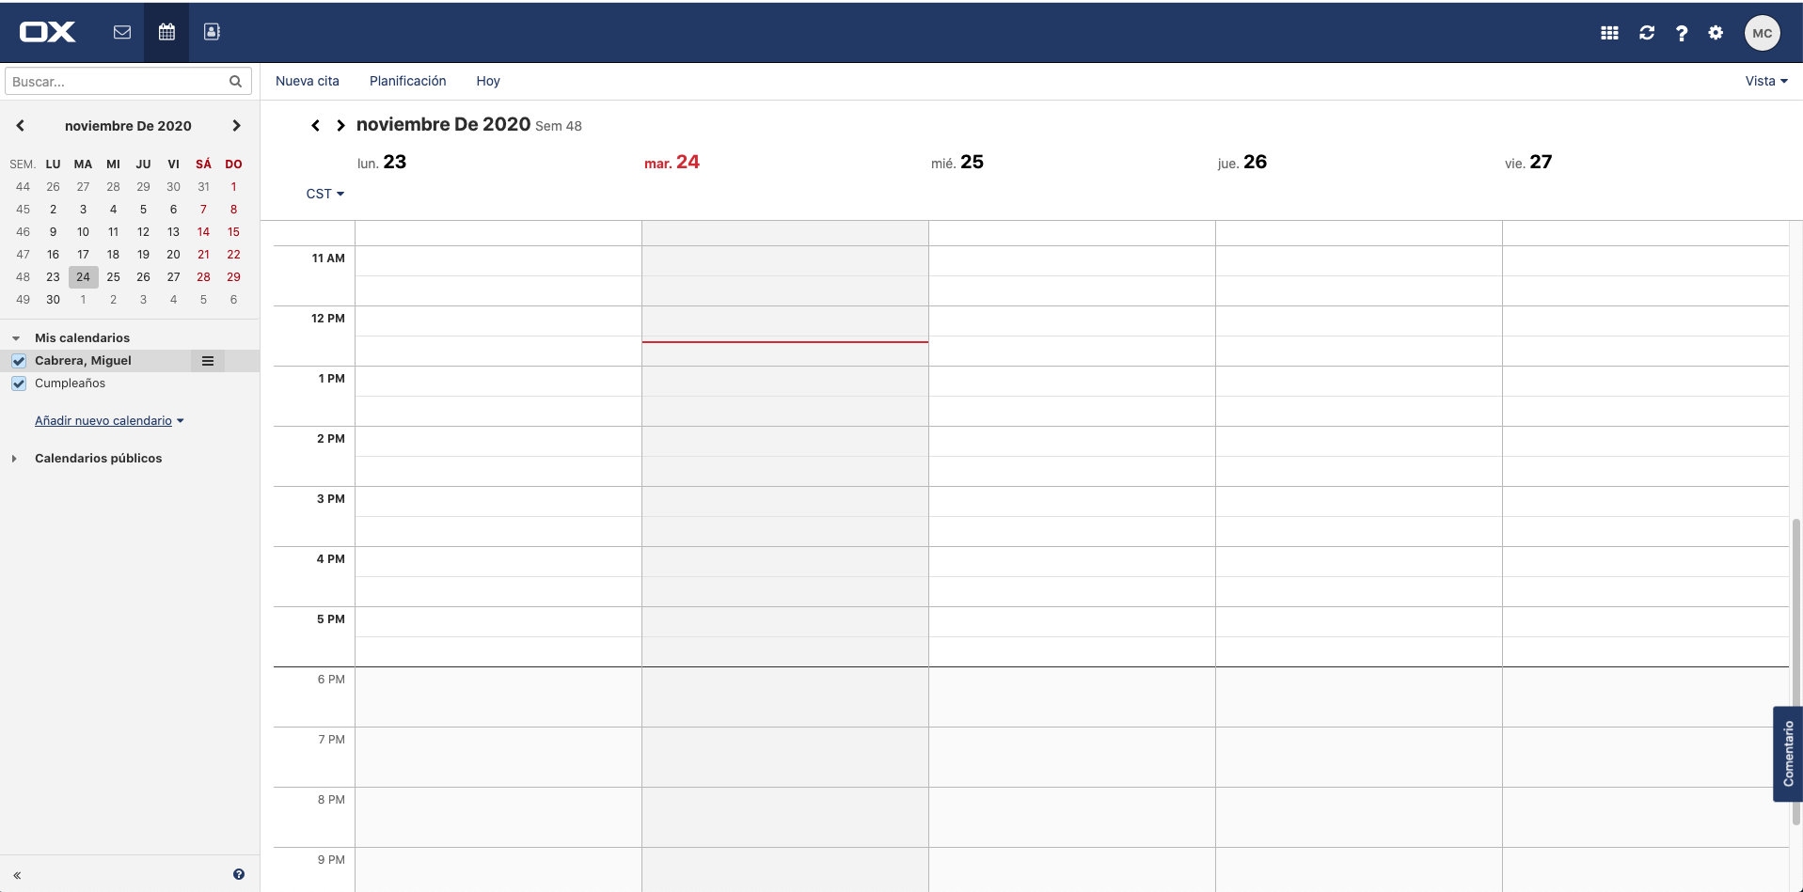Click the search magnifier icon

235,82
